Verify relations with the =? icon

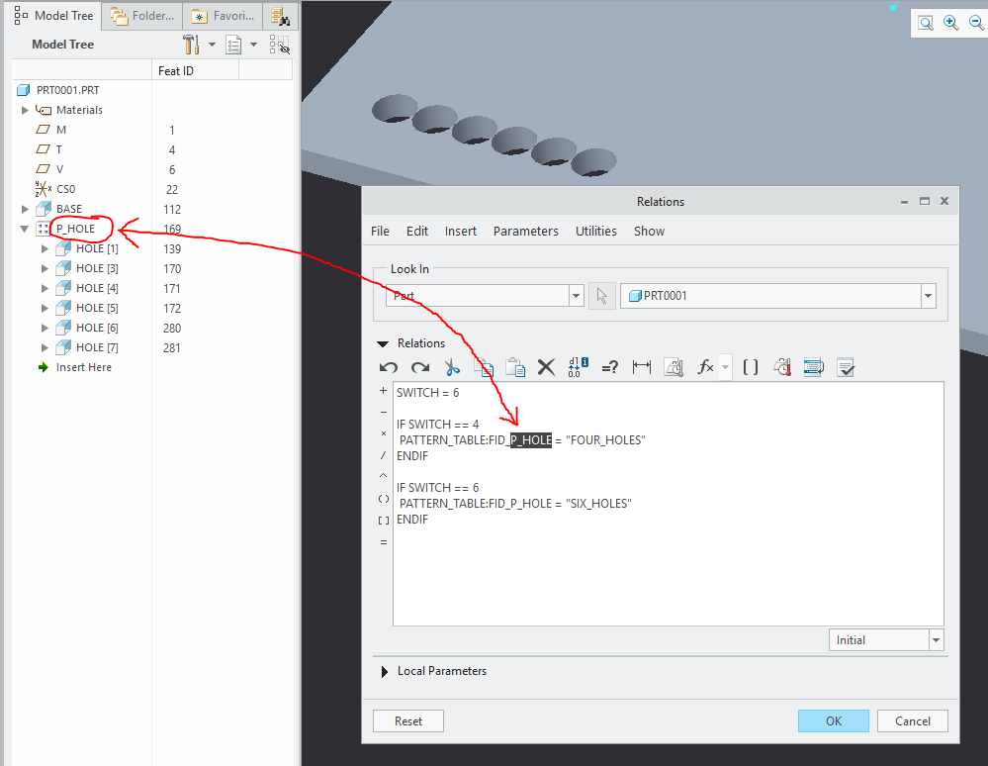610,367
